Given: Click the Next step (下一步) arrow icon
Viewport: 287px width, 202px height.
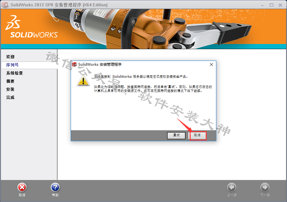Looking at the screenshot, I should point(265,188).
